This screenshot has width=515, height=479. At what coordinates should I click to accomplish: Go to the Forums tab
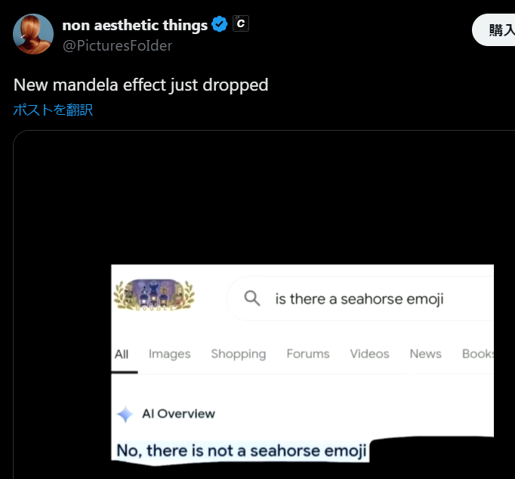point(308,354)
